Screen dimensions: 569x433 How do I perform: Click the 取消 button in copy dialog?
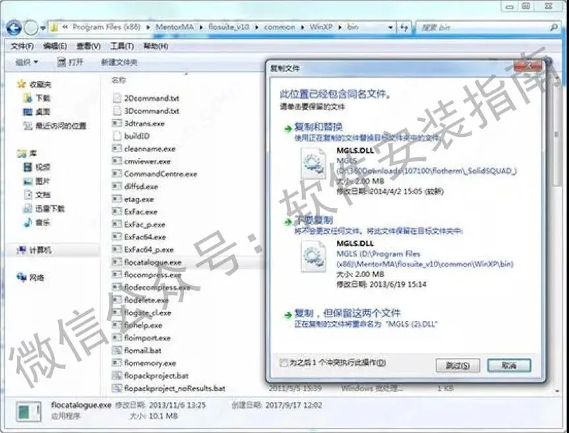coord(509,365)
